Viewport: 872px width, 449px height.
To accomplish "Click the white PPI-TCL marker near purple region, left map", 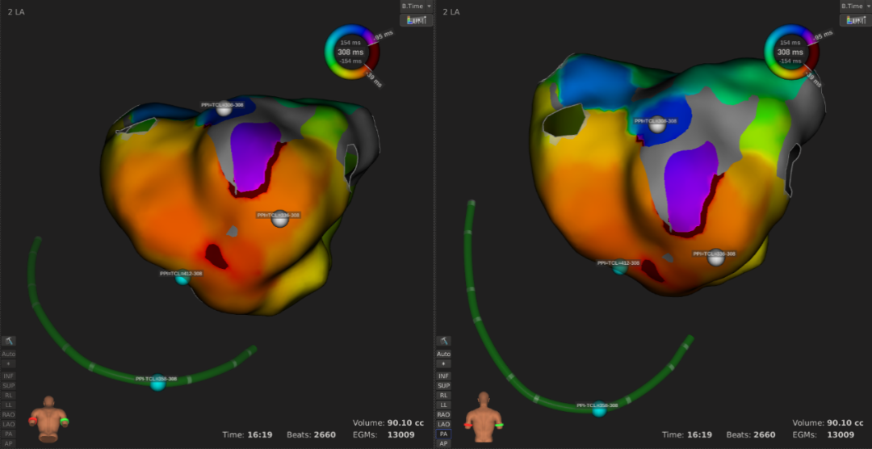I will [280, 218].
